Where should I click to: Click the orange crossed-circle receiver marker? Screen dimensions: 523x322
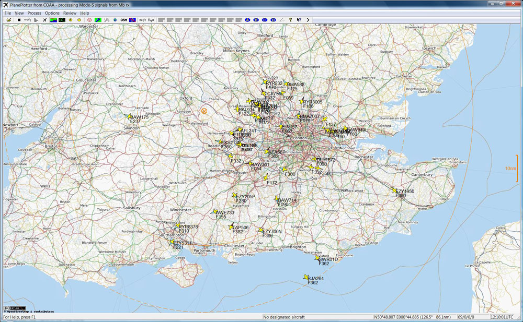(204, 111)
